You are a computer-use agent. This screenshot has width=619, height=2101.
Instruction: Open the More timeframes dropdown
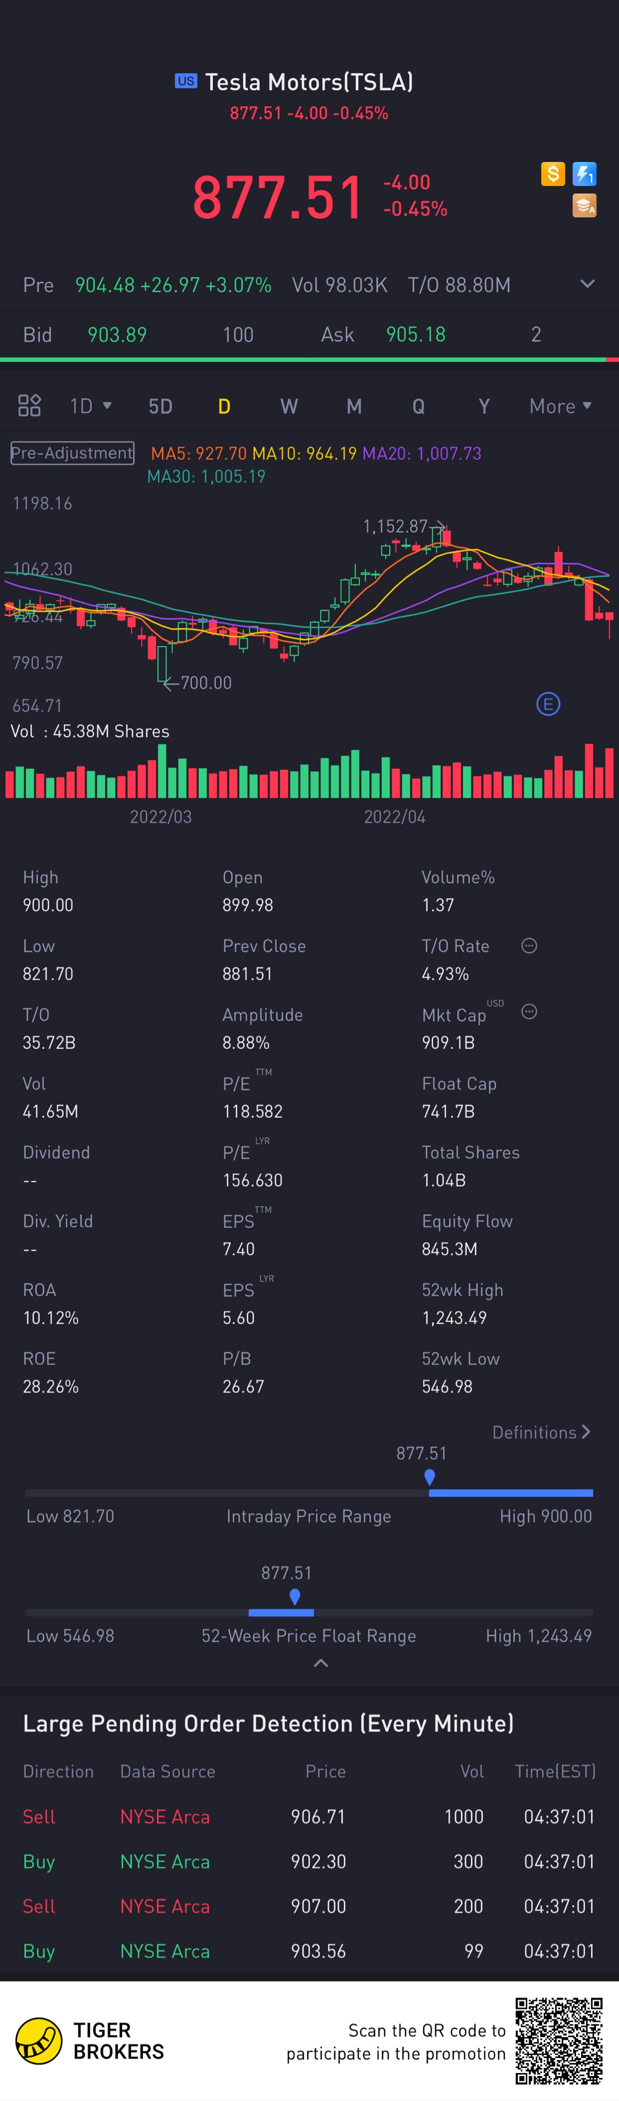click(x=561, y=406)
